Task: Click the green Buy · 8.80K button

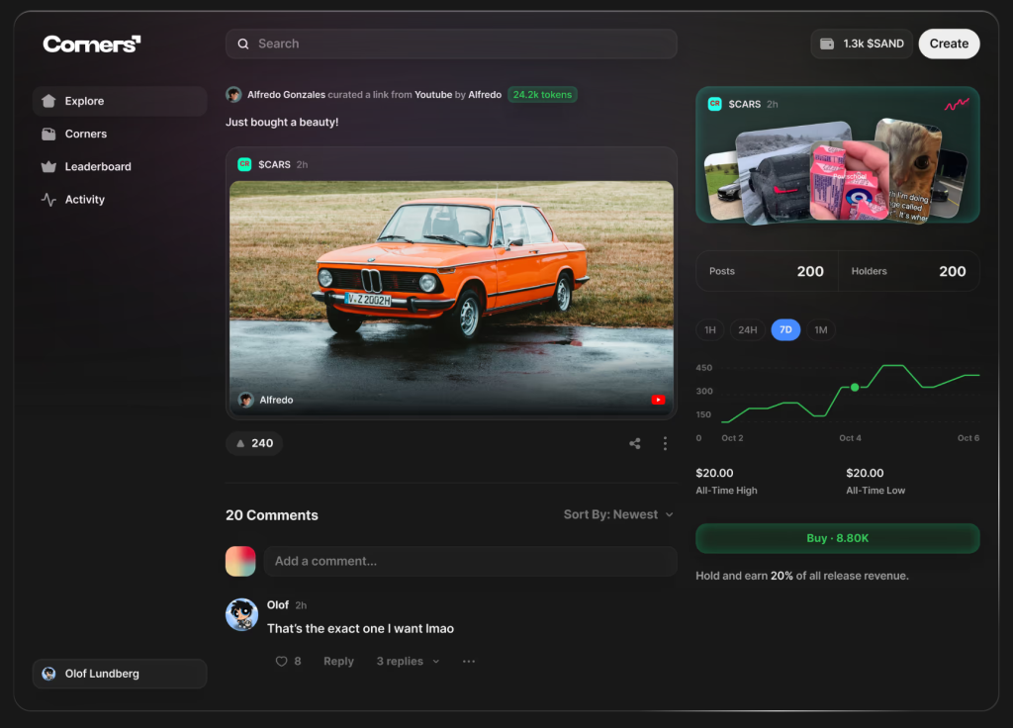Action: pyautogui.click(x=837, y=539)
